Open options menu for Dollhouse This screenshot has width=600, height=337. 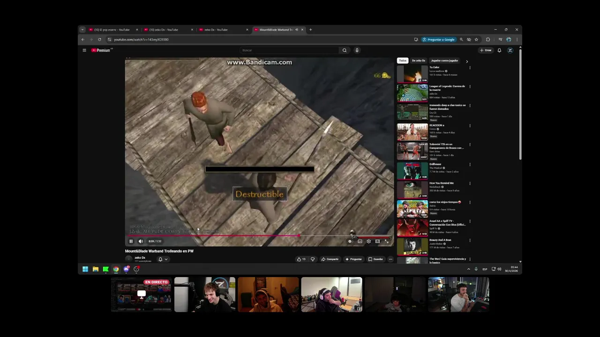pos(470,164)
